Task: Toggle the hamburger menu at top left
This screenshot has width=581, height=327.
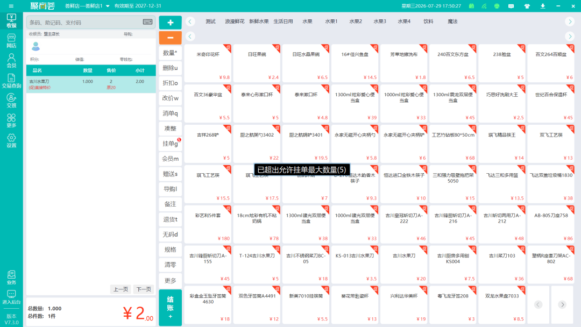Action: point(11,6)
